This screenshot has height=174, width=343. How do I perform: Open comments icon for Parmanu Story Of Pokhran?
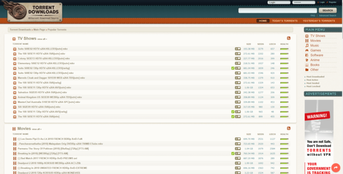pos(238,149)
